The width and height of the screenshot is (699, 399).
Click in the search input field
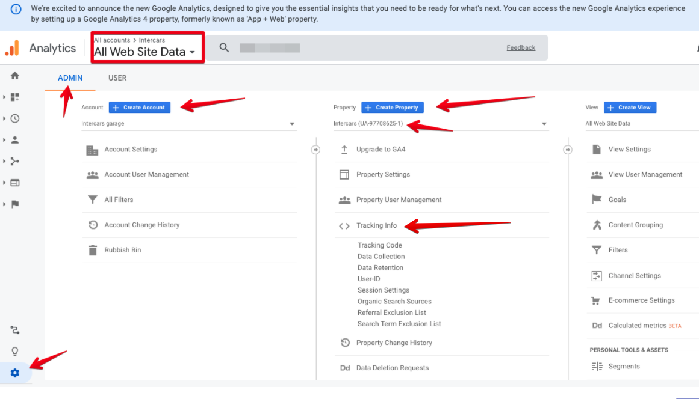pos(361,48)
